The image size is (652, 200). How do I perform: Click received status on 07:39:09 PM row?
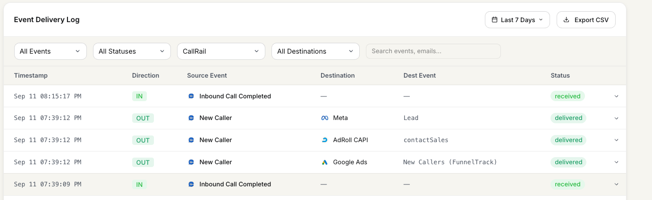pyautogui.click(x=567, y=184)
